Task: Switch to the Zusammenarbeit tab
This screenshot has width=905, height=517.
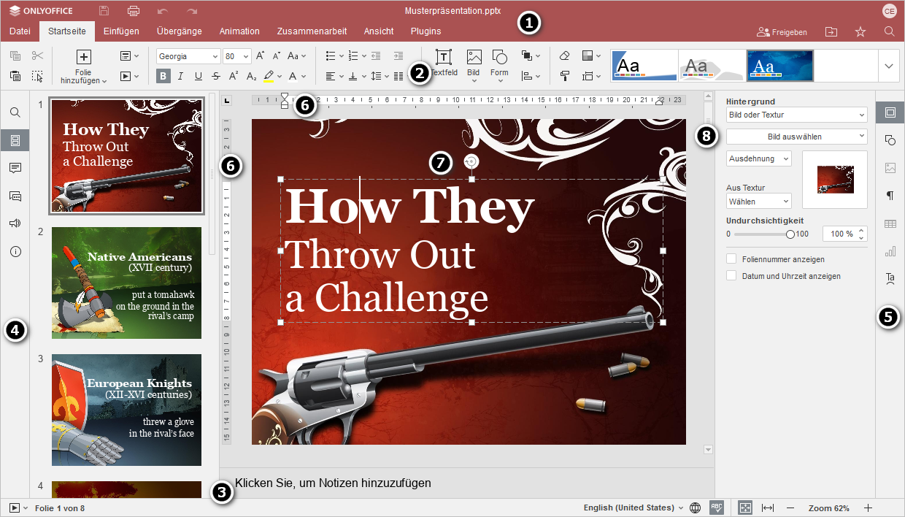Action: 312,31
